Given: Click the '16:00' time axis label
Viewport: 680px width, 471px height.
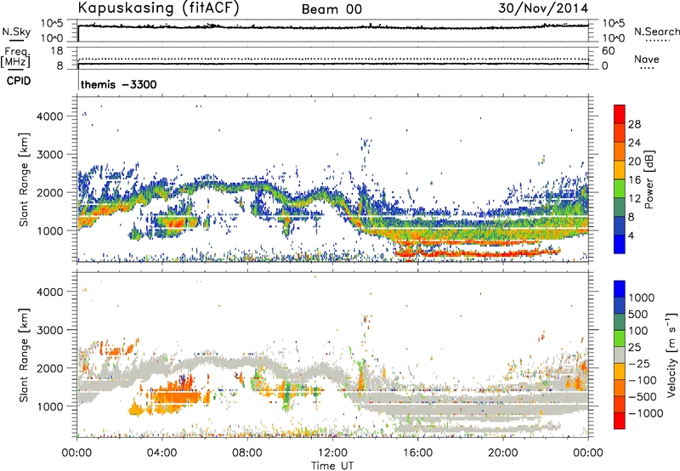Looking at the screenshot, I should [417, 453].
